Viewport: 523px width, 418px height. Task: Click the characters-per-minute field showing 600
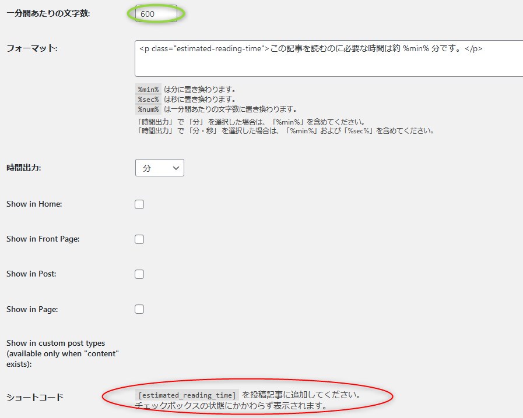(156, 13)
